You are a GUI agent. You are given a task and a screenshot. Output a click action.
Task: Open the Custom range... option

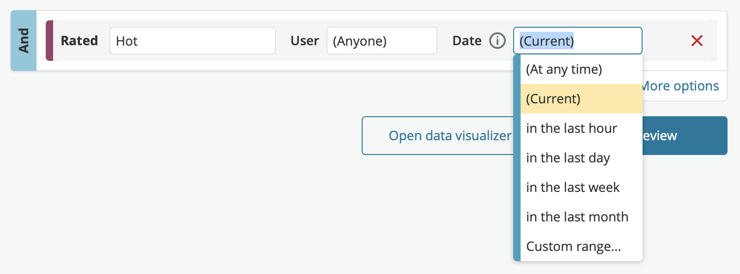tap(582, 246)
